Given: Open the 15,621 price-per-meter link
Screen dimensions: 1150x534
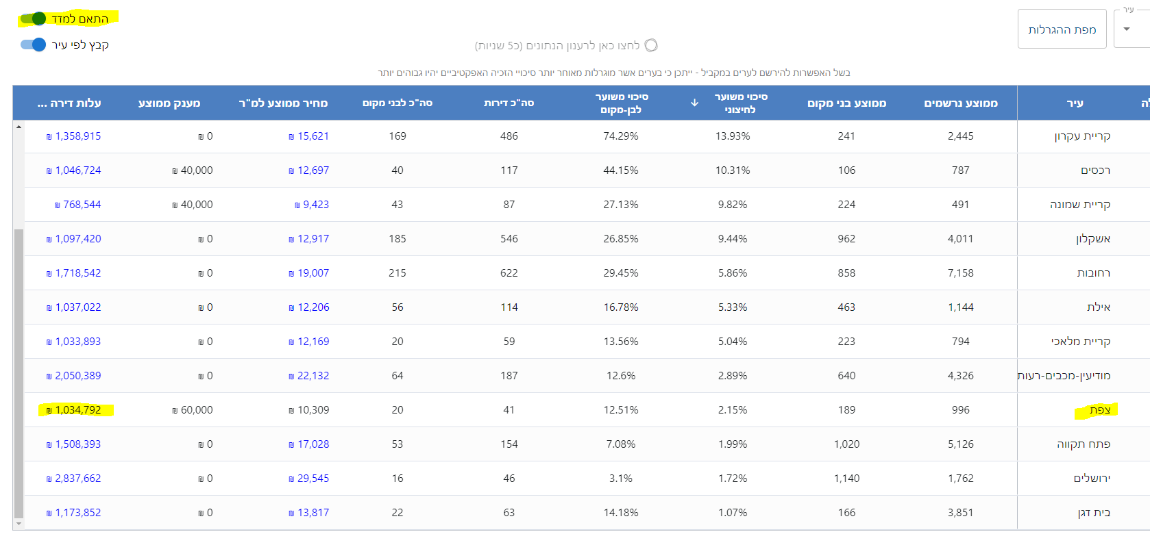Looking at the screenshot, I should (x=313, y=136).
